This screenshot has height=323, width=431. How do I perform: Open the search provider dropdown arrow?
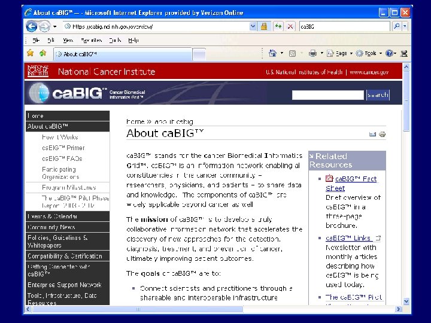click(x=405, y=27)
